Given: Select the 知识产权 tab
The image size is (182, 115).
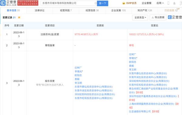Looking at the screenshot, I should coord(145,10).
